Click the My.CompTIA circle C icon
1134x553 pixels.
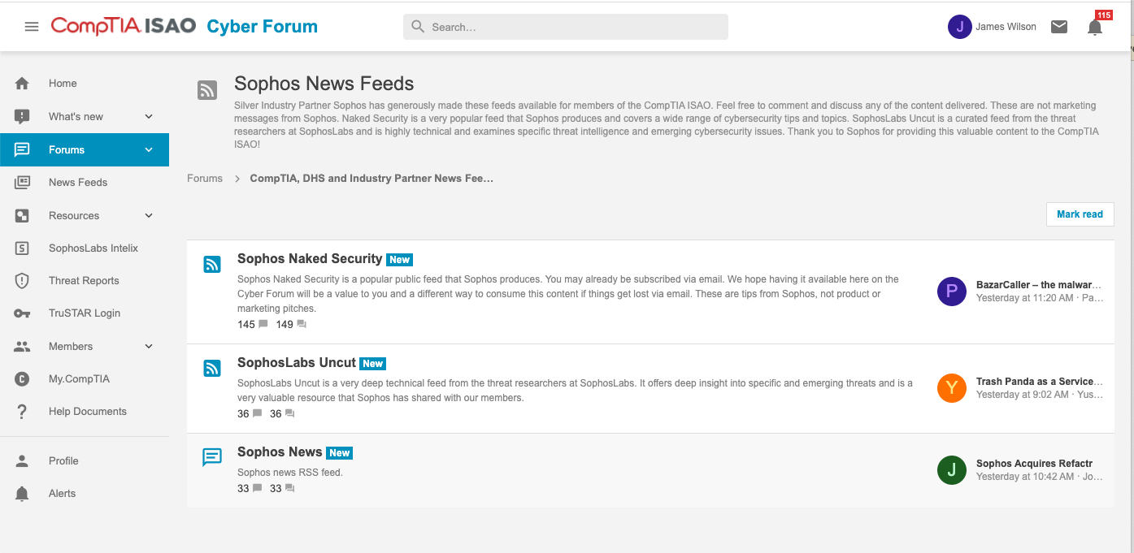tap(22, 379)
